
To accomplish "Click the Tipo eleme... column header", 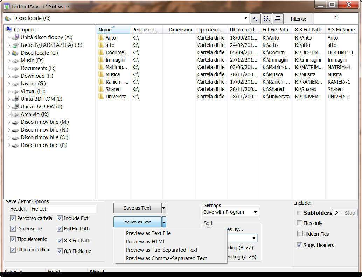I will (211, 30).
